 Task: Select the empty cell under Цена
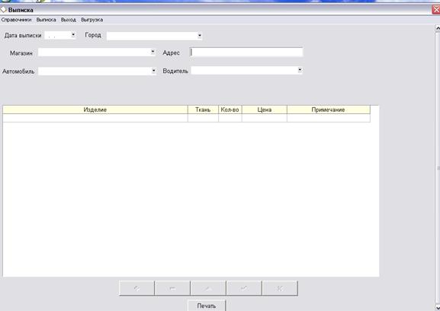(x=265, y=118)
